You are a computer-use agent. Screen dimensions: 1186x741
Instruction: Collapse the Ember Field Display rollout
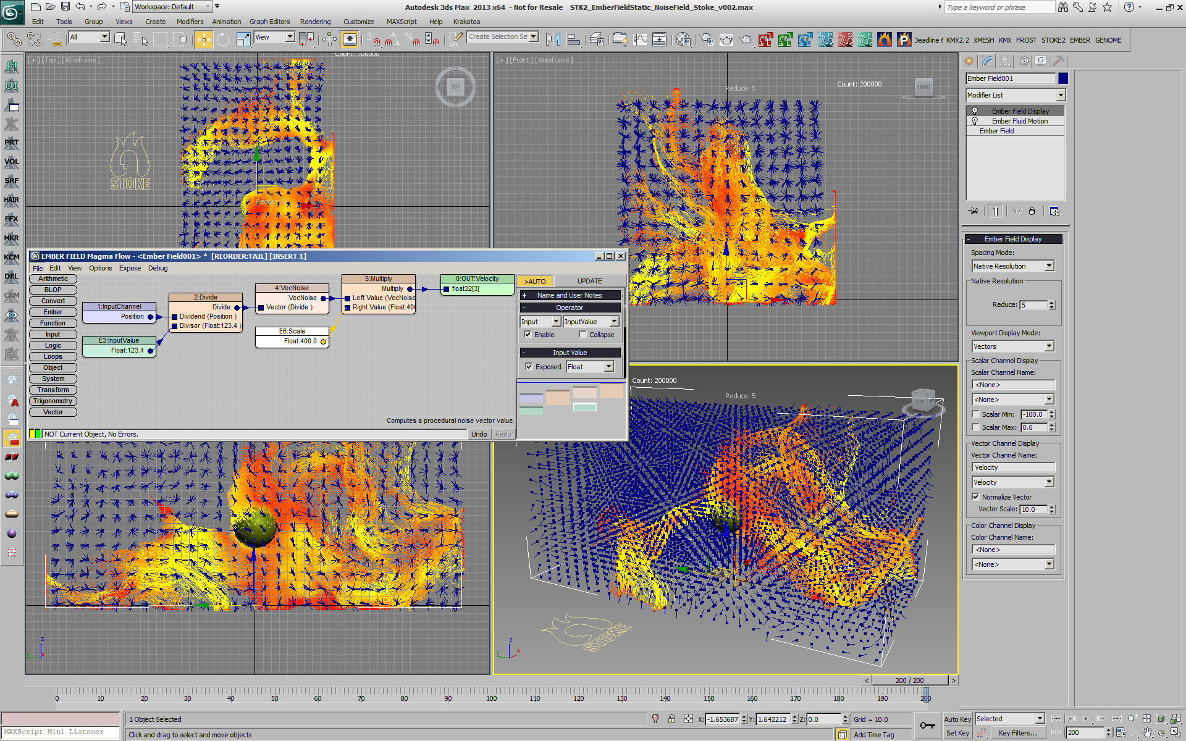[1013, 239]
